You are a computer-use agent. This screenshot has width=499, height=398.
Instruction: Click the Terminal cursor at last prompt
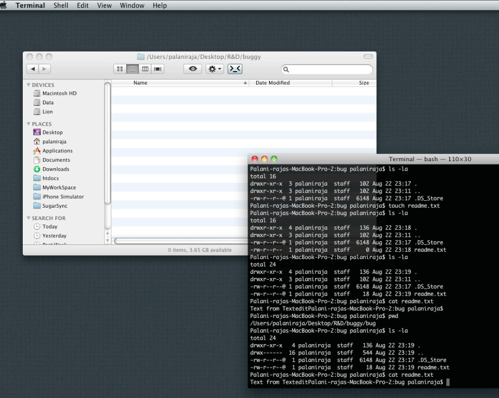pos(448,382)
